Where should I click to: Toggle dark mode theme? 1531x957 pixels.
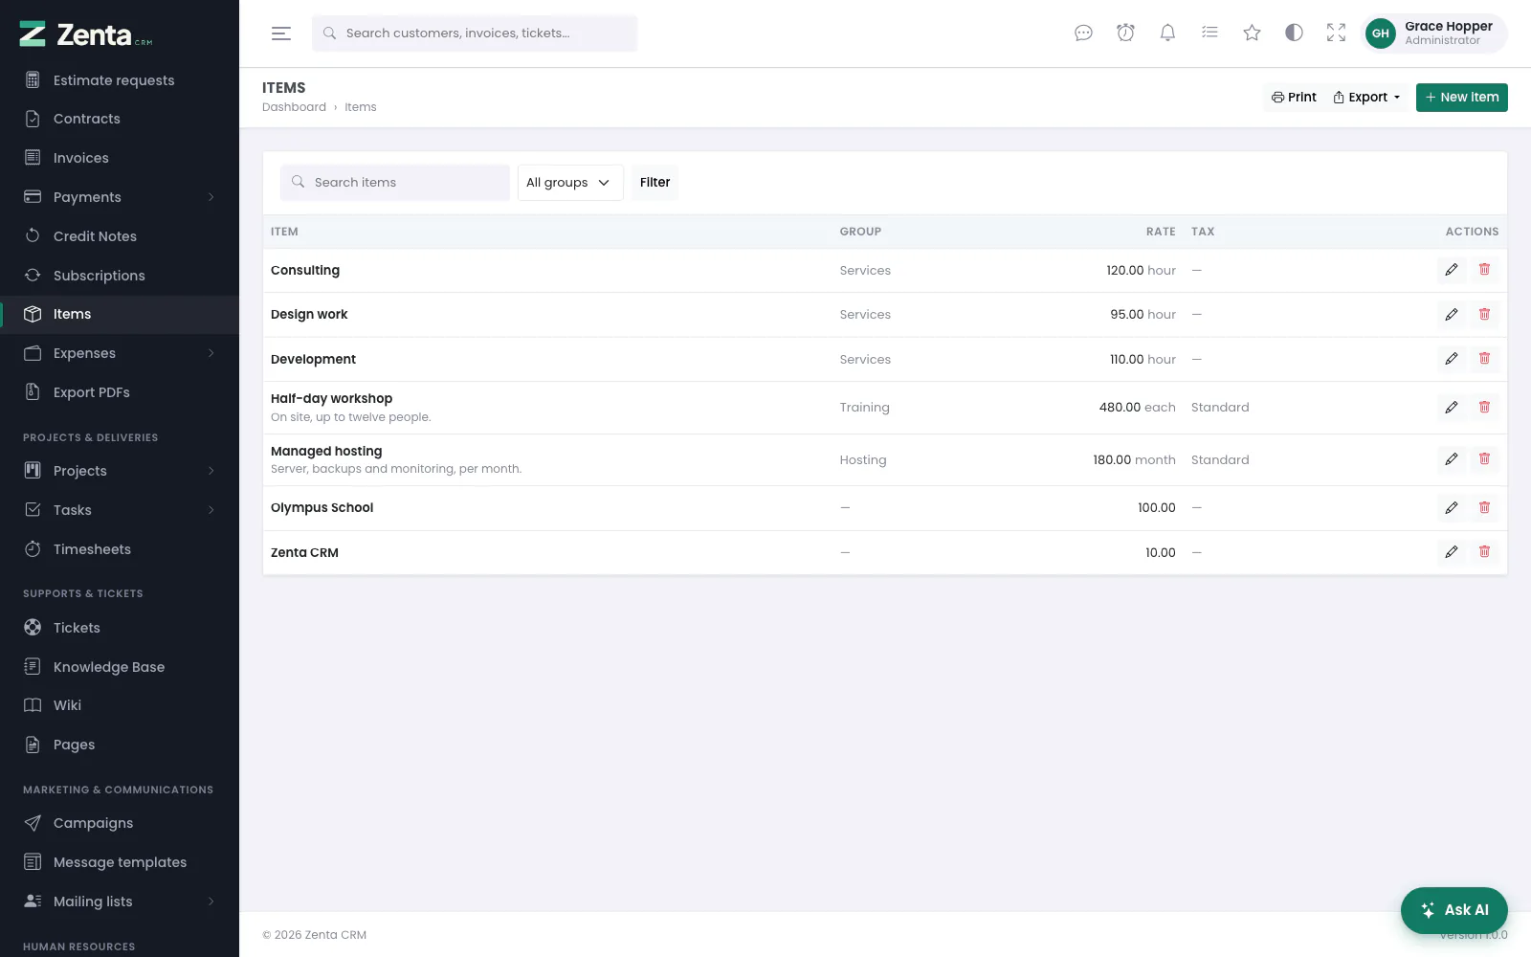point(1294,33)
